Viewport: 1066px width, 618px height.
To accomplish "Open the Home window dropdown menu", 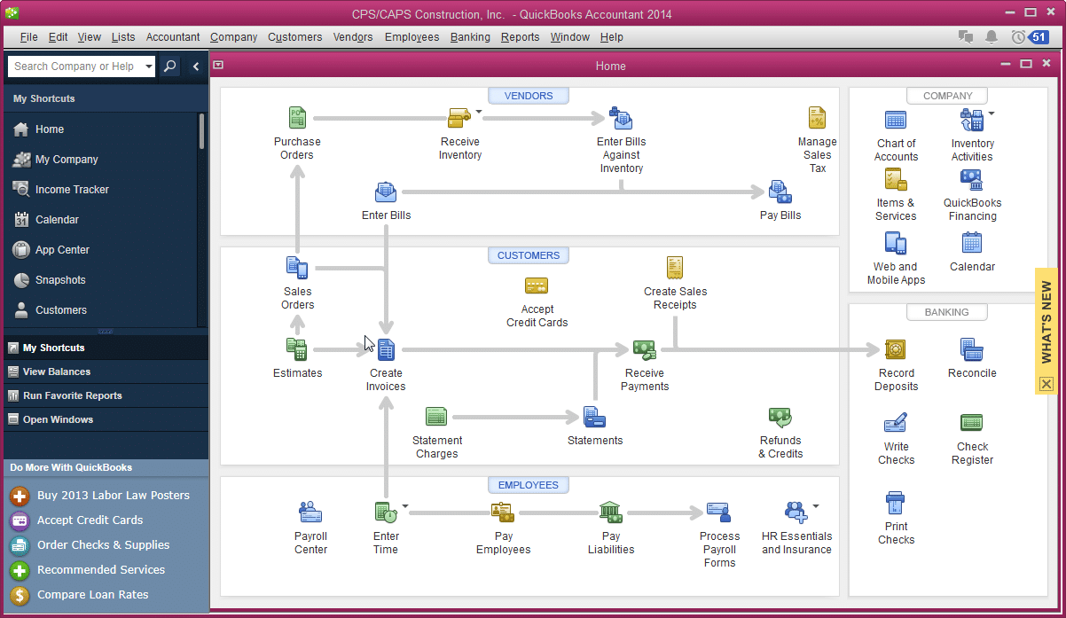I will click(218, 65).
